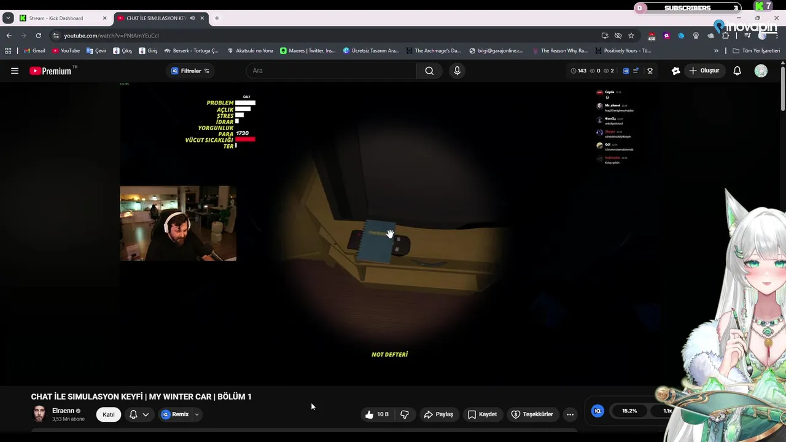Viewport: 786px width, 442px height.
Task: Open the purple extension icon in toolbar
Action: click(x=666, y=36)
